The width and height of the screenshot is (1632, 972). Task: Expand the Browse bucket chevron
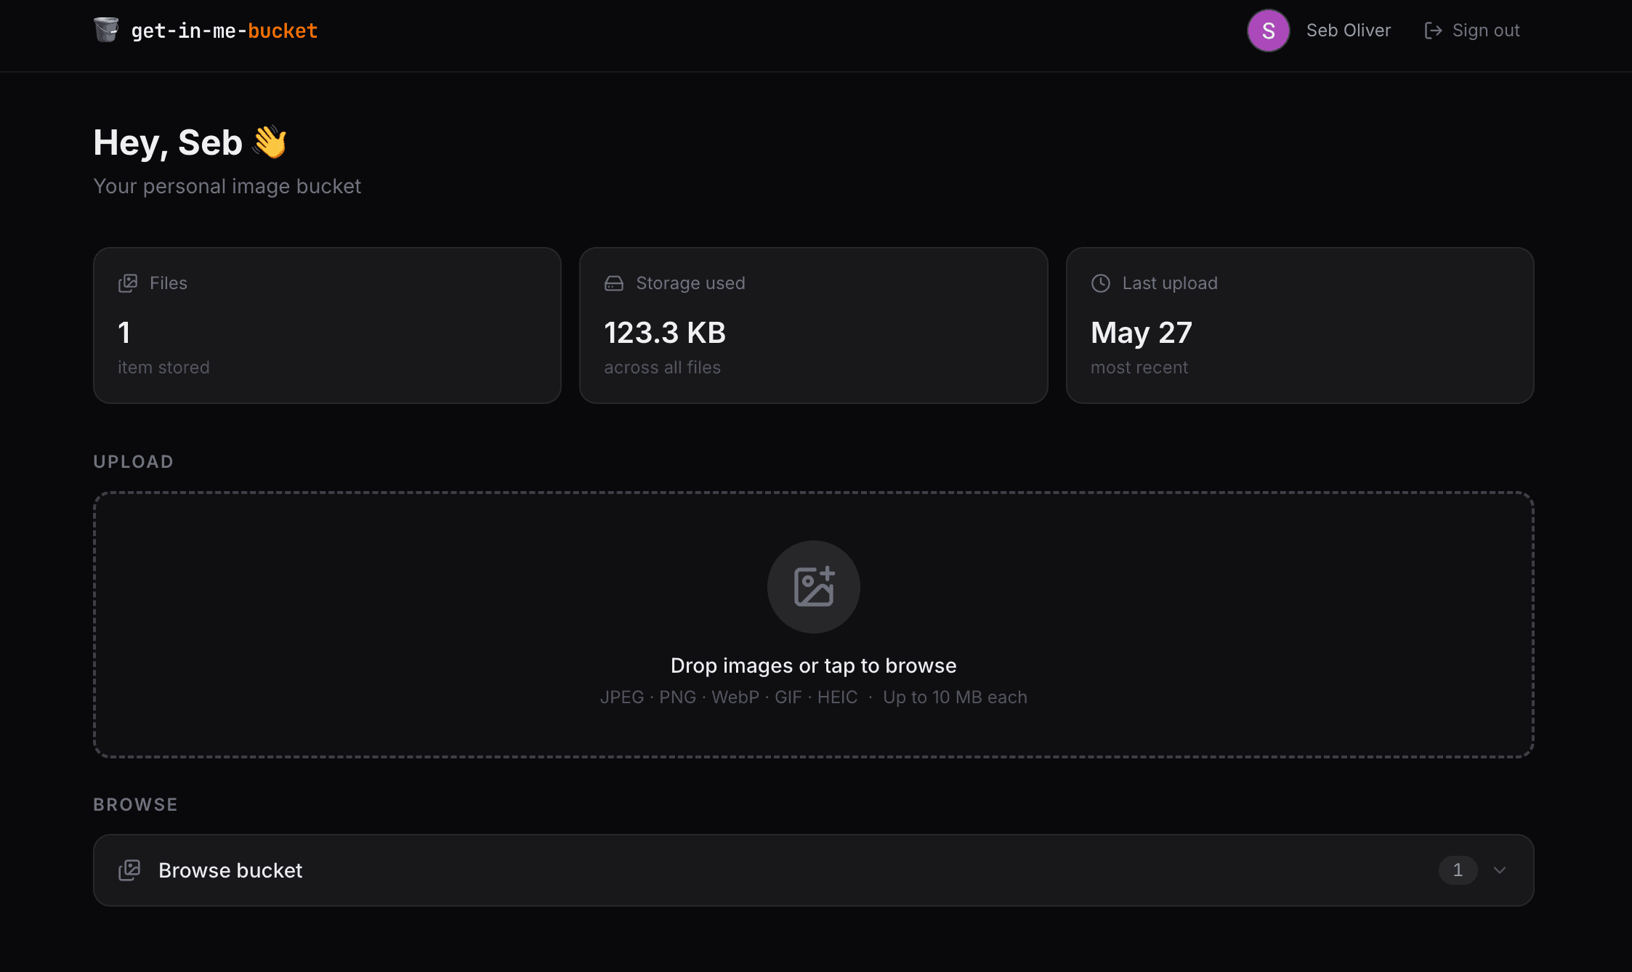[x=1500, y=870]
